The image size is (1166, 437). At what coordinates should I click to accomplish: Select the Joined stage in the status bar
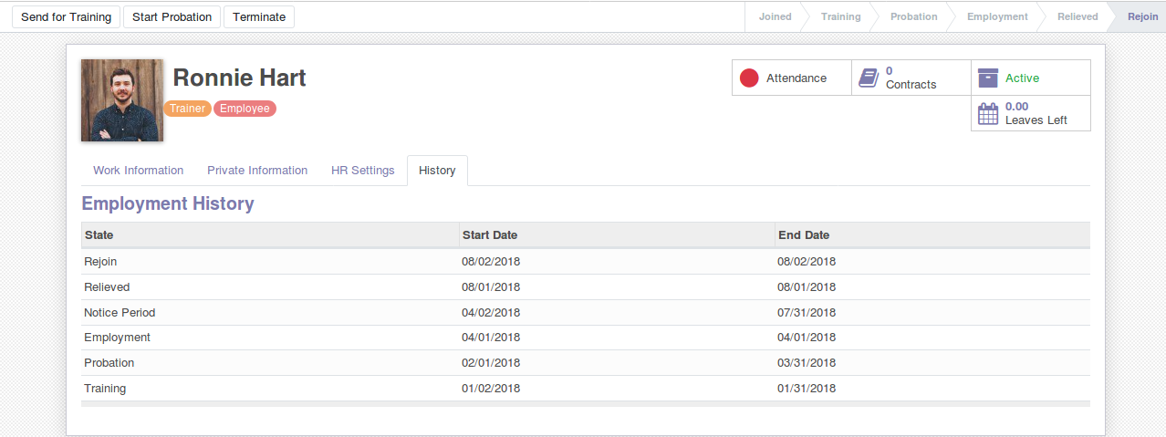(x=776, y=16)
